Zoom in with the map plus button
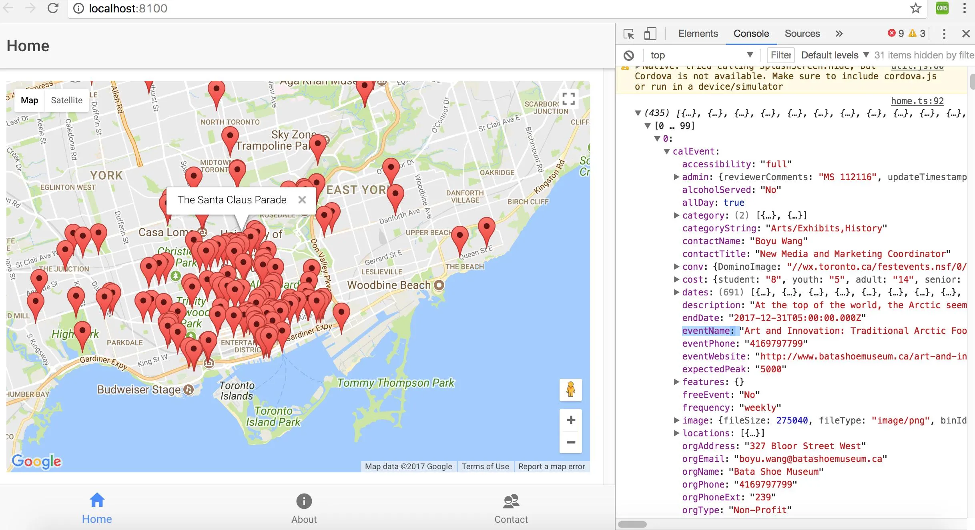 click(571, 420)
